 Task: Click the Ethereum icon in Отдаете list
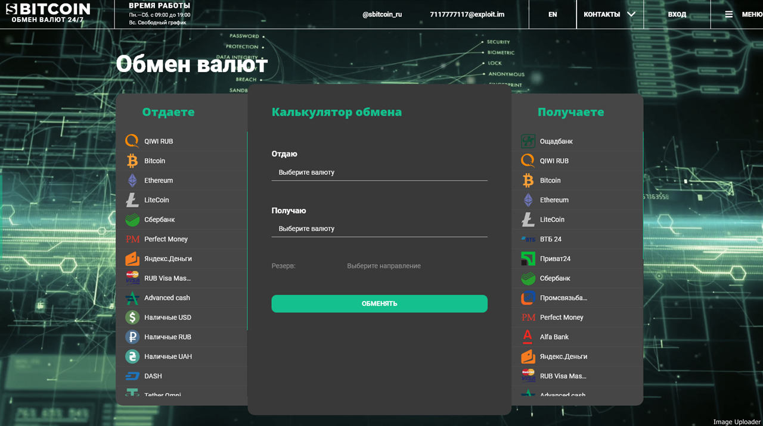click(132, 180)
